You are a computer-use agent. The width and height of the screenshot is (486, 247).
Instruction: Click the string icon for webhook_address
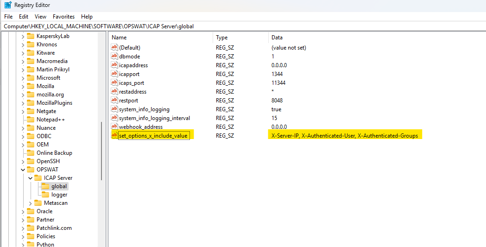(114, 127)
